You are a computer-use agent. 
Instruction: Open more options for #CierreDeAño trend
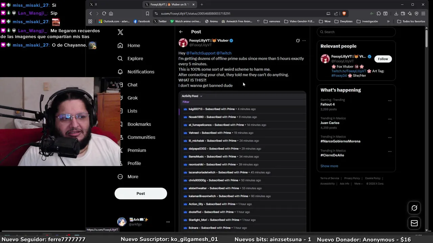(x=390, y=152)
